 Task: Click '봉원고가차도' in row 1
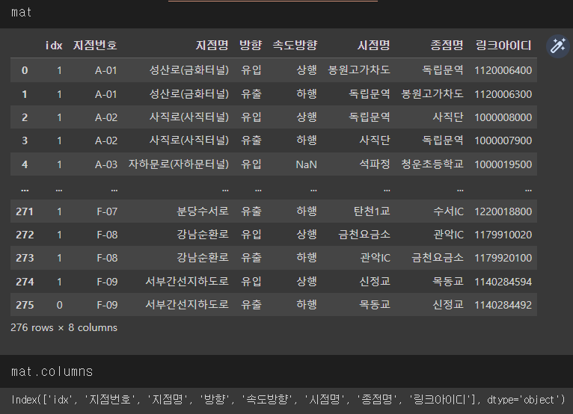432,94
